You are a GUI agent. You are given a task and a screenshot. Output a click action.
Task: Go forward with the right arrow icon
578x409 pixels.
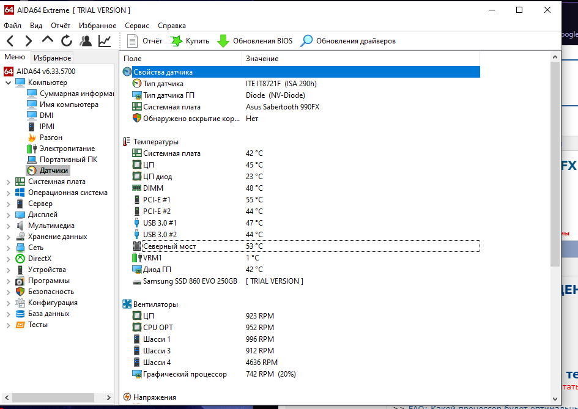click(28, 41)
